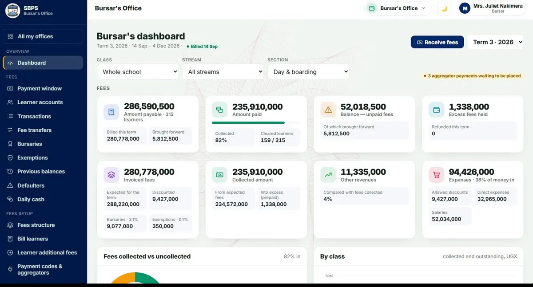The height and width of the screenshot is (287, 533).
Task: Click the Fees collected vs uncollected heading
Action: click(x=147, y=256)
